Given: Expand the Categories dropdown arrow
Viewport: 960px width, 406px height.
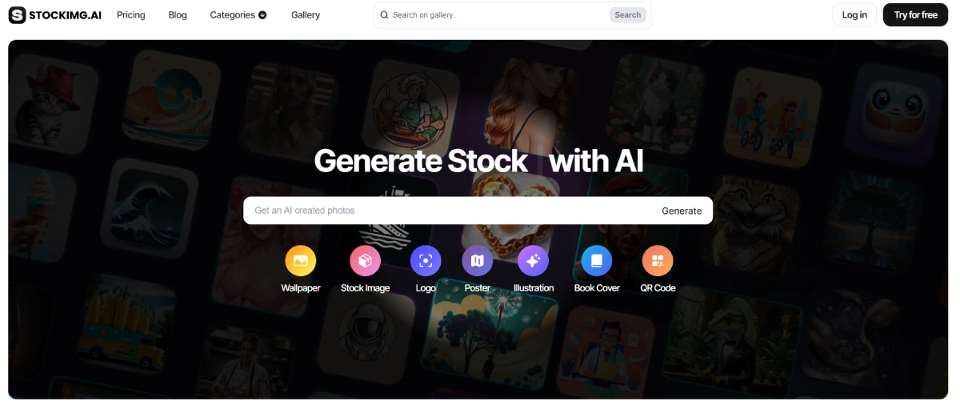Looking at the screenshot, I should tap(262, 15).
